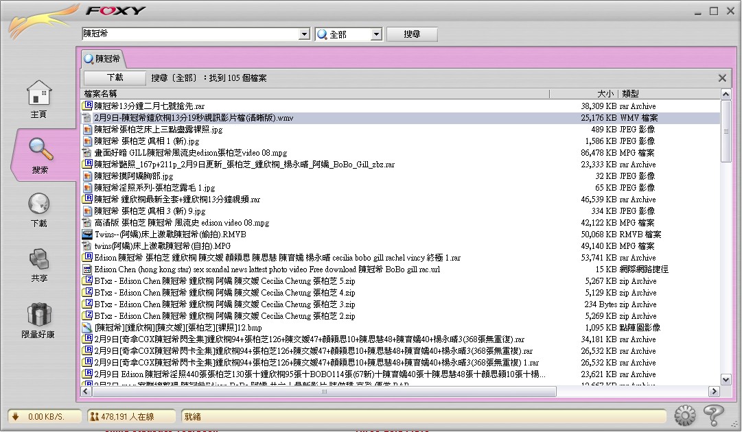Click the results list scroll left arrow
742x432 pixels.
click(x=86, y=392)
